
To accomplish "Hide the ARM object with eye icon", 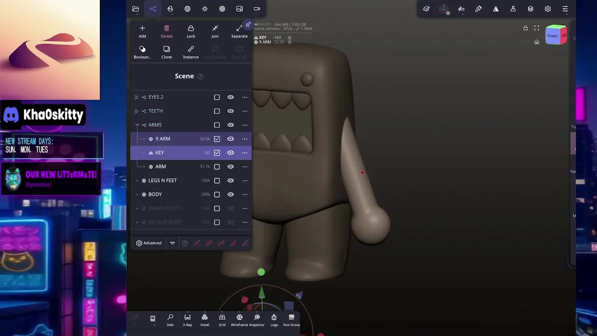I will [x=230, y=167].
